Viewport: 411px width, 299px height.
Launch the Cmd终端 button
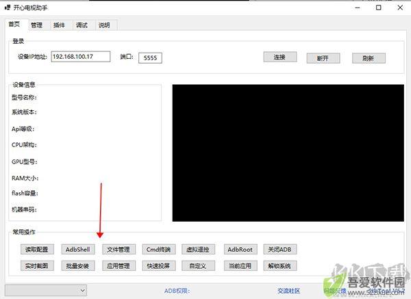point(159,250)
